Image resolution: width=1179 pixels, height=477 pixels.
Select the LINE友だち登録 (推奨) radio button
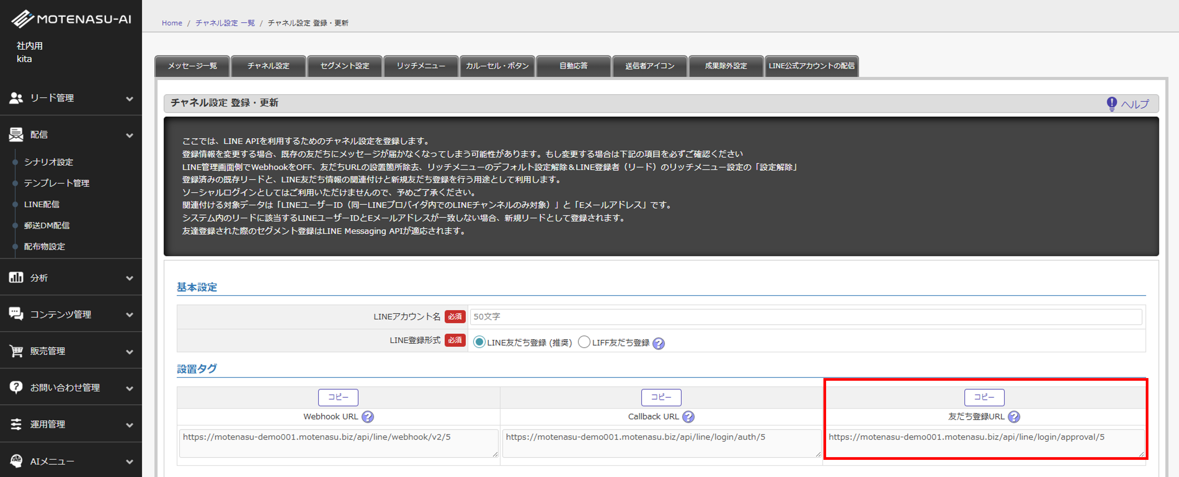tap(479, 342)
